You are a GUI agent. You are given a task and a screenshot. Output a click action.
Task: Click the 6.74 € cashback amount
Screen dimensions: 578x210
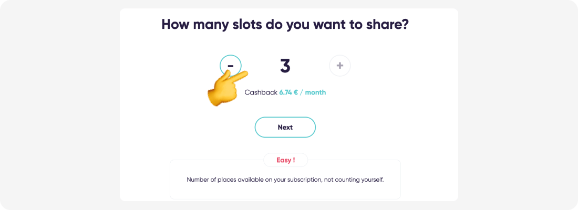(288, 92)
